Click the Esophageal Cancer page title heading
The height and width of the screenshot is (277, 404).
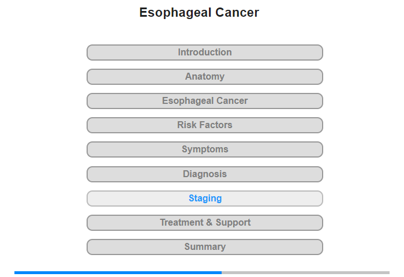(x=199, y=12)
